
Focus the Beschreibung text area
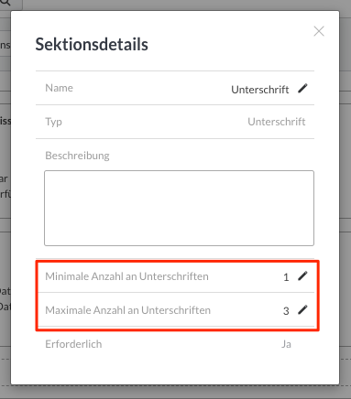(x=179, y=208)
